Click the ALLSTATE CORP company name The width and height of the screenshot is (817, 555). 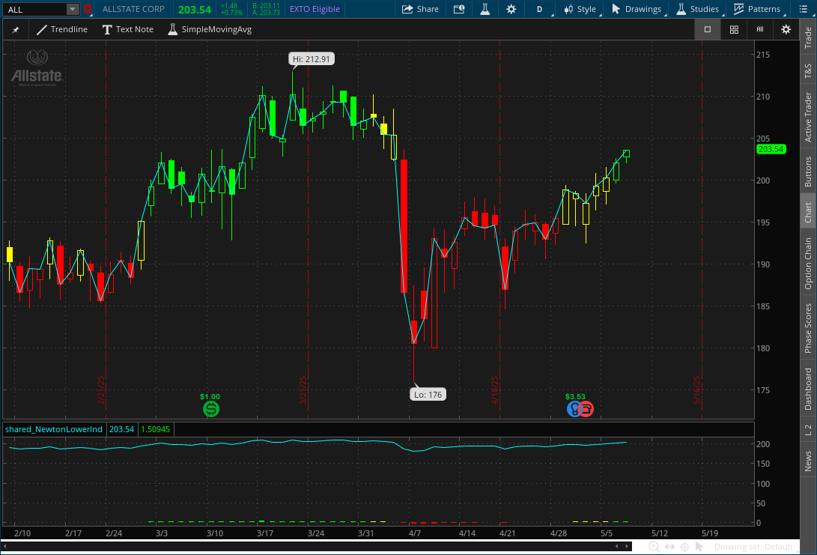point(133,9)
